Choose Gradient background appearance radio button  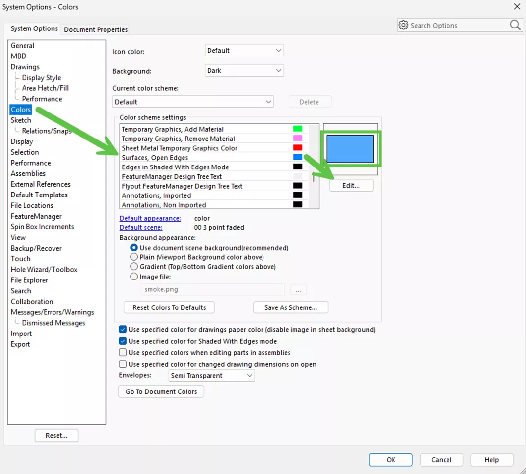click(x=134, y=267)
